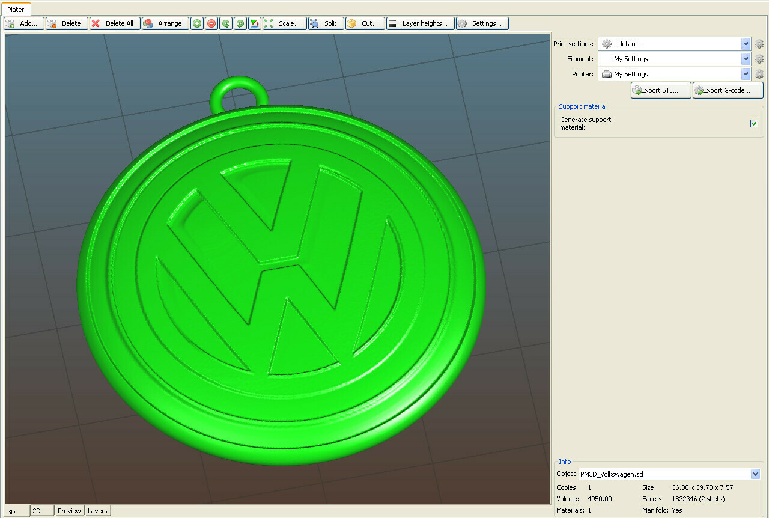Open Layer heights editor
The image size is (769, 518).
pos(420,23)
